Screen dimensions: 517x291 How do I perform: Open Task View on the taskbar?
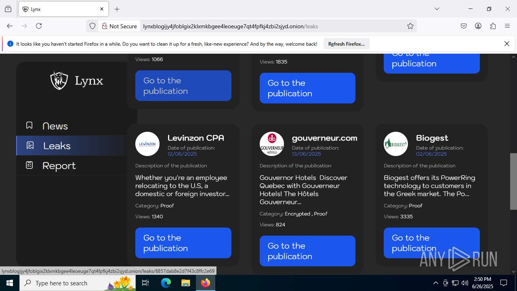point(146,283)
